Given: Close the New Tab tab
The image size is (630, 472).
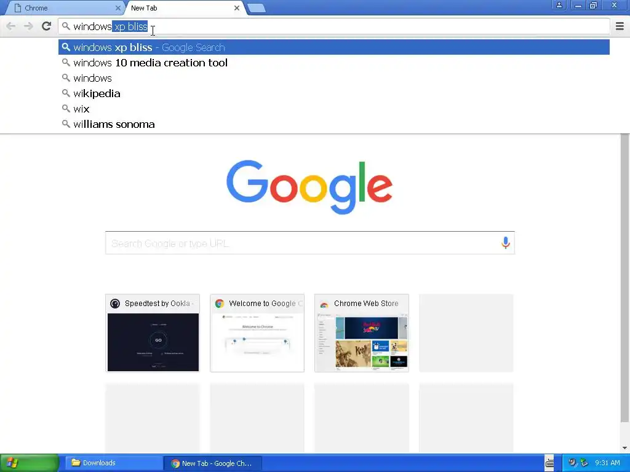Looking at the screenshot, I should pos(237,7).
